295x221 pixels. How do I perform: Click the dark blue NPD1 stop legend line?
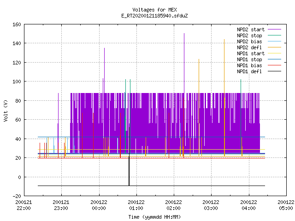point(275,59)
